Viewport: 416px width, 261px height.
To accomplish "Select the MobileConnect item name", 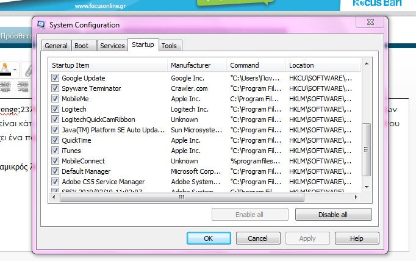I will [x=84, y=161].
